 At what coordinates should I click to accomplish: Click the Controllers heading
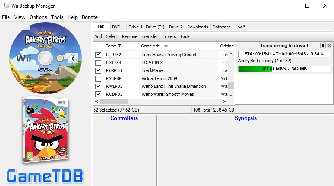tap(124, 118)
